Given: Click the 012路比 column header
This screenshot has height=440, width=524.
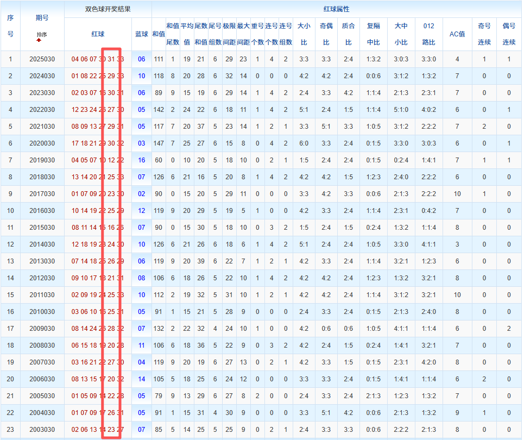Looking at the screenshot, I should point(428,34).
